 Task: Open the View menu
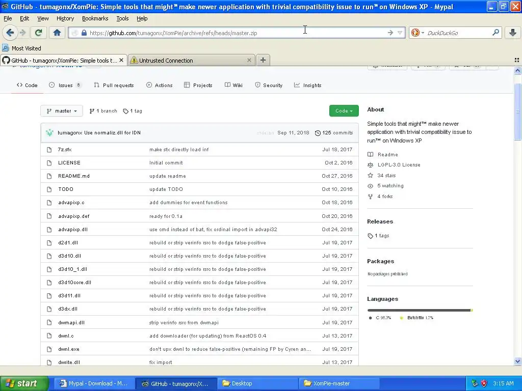pos(43,18)
